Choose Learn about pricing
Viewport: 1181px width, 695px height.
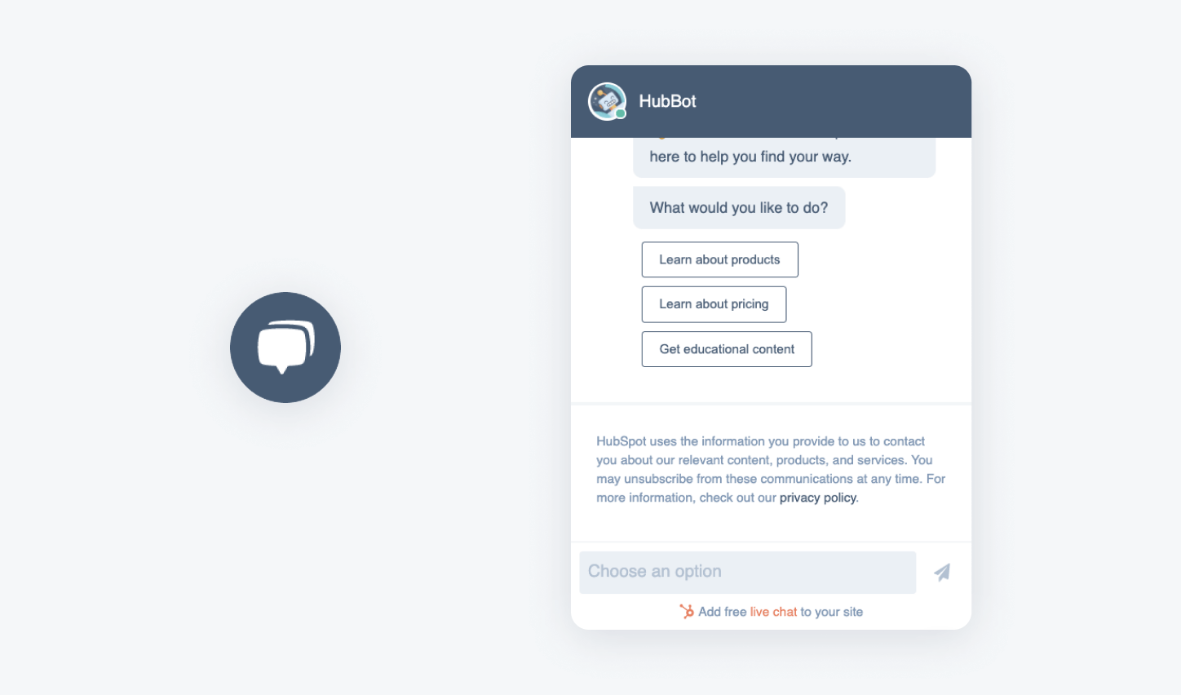(x=714, y=303)
